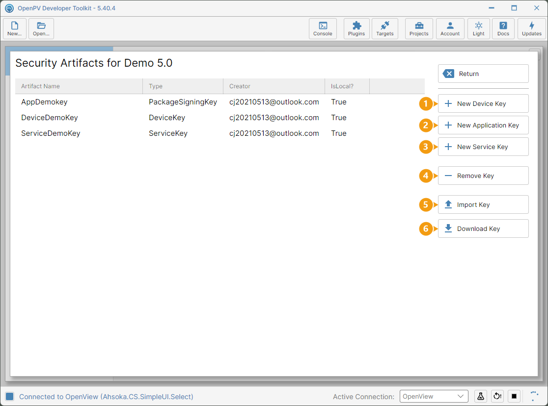Click the Import Key button

coord(483,204)
